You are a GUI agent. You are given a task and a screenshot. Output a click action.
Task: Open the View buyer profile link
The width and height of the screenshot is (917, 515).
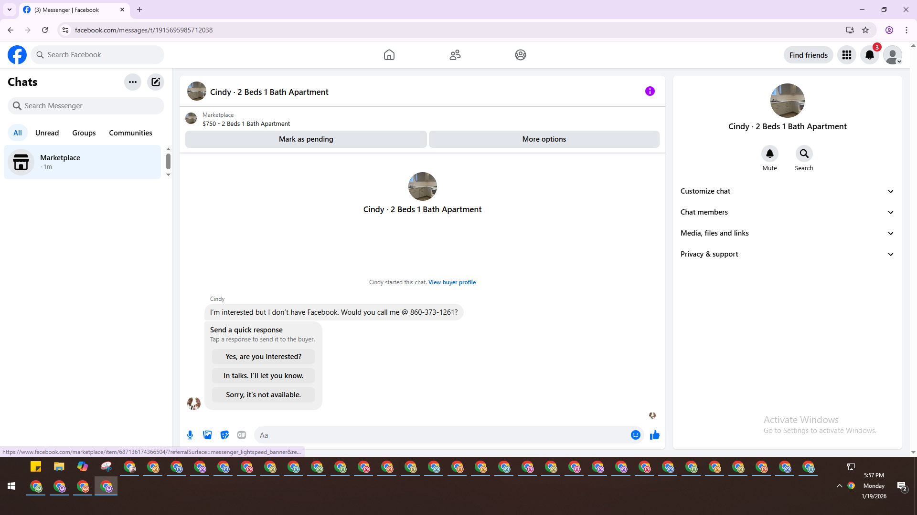click(452, 282)
